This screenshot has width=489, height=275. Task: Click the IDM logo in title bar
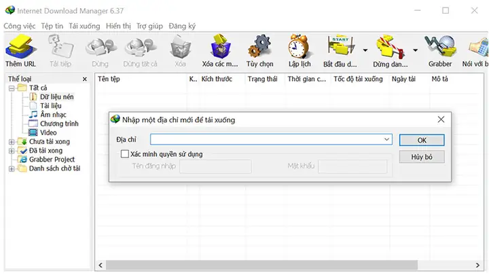point(10,10)
